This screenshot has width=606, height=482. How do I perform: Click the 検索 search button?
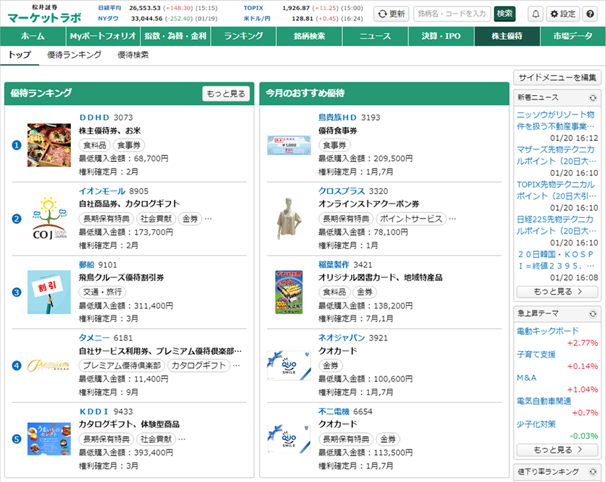pyautogui.click(x=504, y=14)
